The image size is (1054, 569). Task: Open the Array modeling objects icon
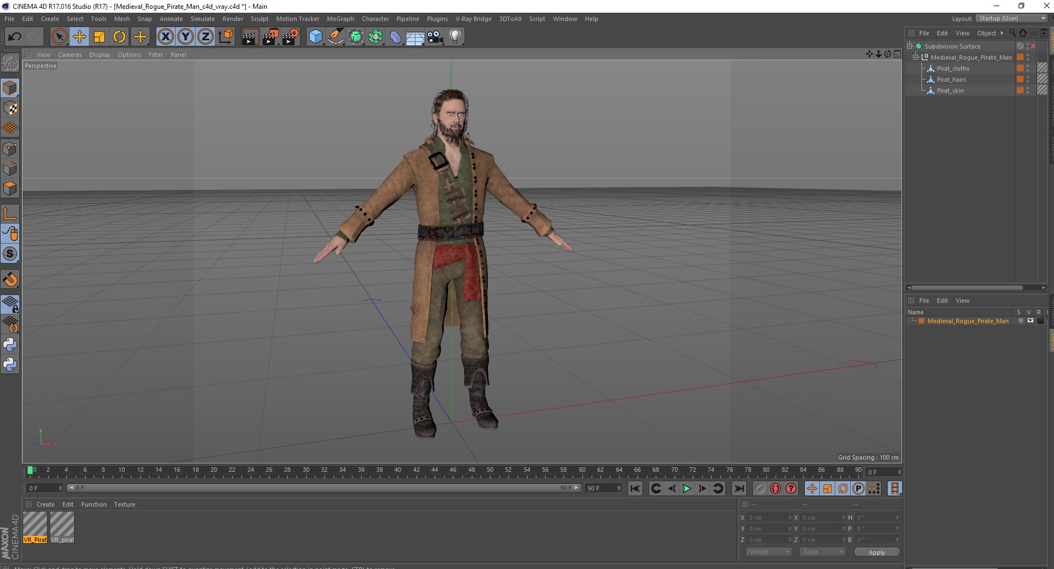(376, 37)
